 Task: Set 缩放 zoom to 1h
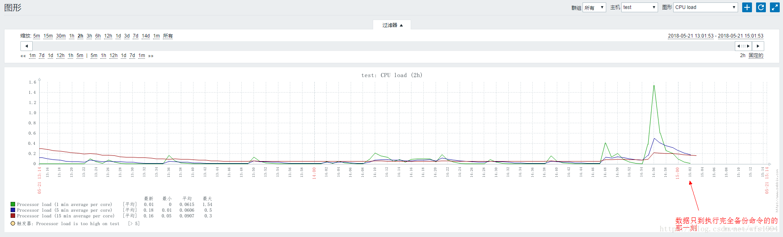pos(72,36)
